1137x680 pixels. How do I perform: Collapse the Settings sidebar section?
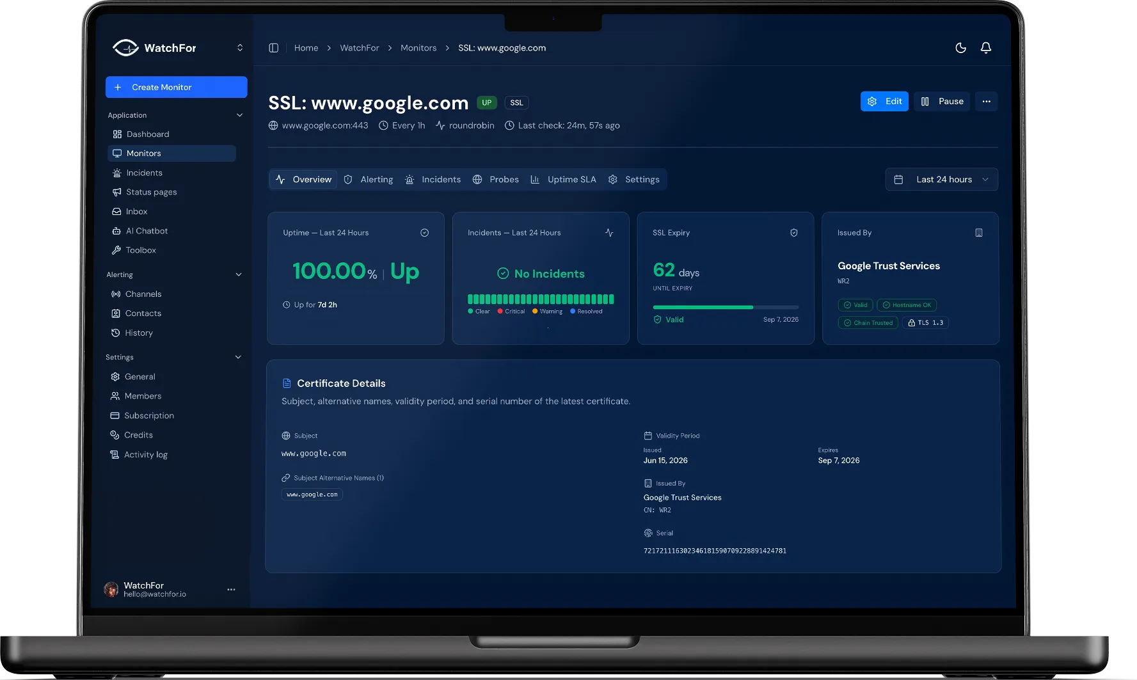pos(238,357)
